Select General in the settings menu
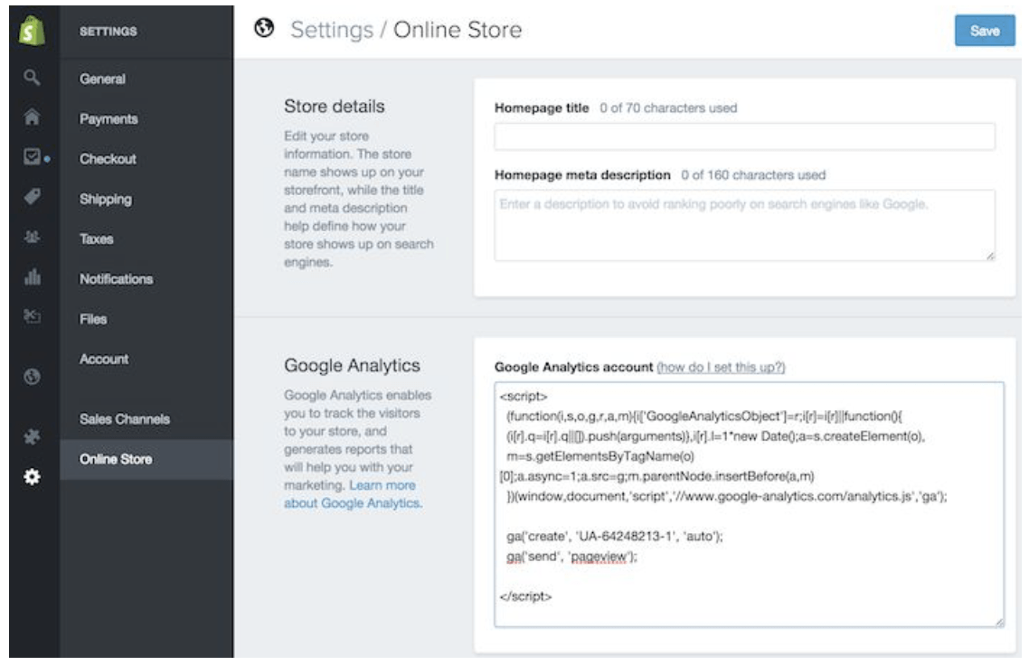 pos(102,80)
